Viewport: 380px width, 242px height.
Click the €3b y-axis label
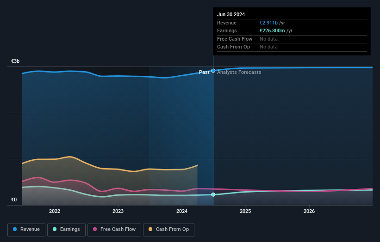[x=15, y=61]
